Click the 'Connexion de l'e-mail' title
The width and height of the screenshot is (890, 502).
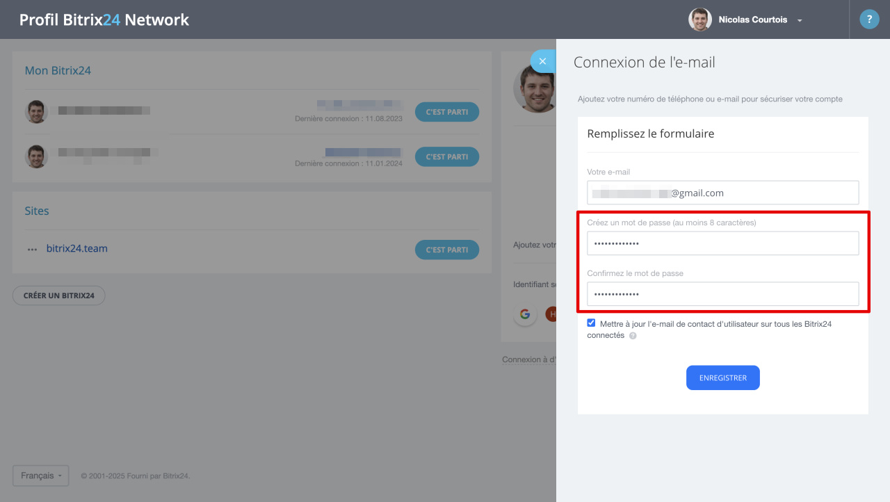[x=644, y=63]
